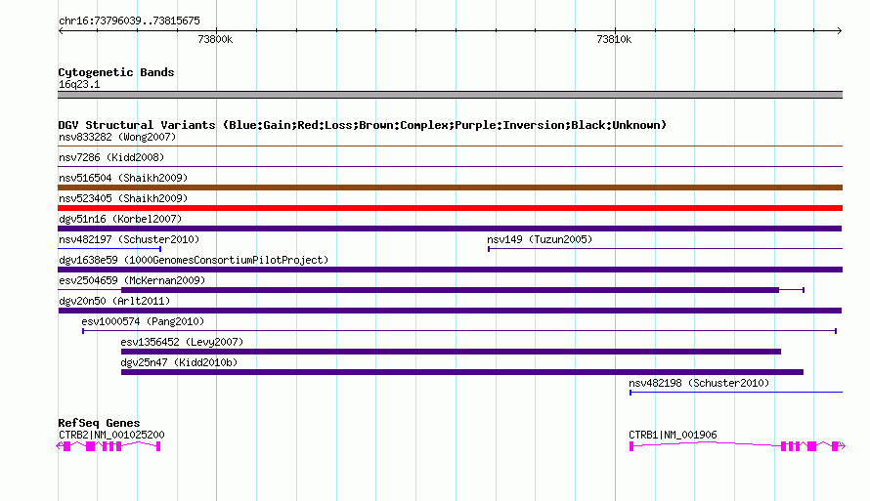Click the ruler's right arrow end
Image resolution: width=870 pixels, height=501 pixels.
point(840,30)
